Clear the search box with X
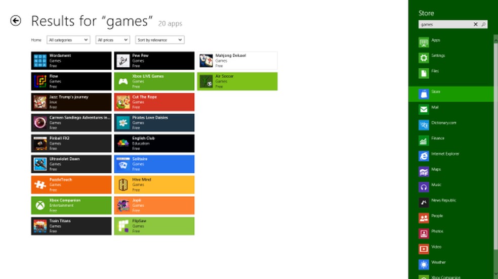The height and width of the screenshot is (279, 498). pyautogui.click(x=475, y=24)
